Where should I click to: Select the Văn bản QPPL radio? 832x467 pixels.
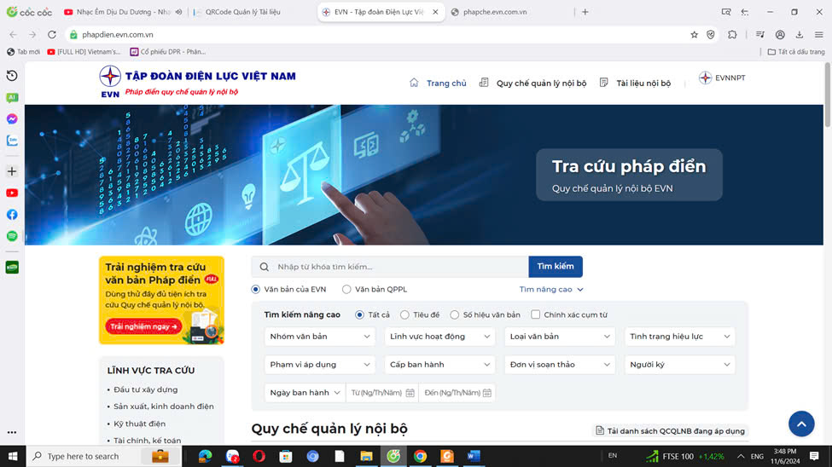pos(346,290)
